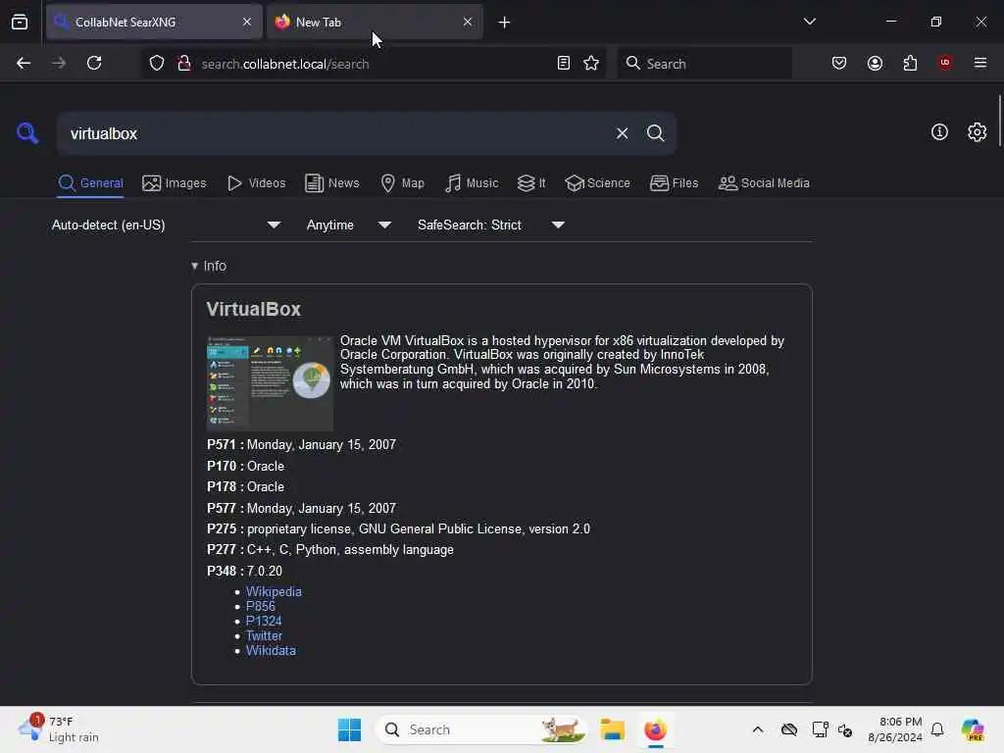
Task: Select the Images category
Action: pyautogui.click(x=175, y=183)
